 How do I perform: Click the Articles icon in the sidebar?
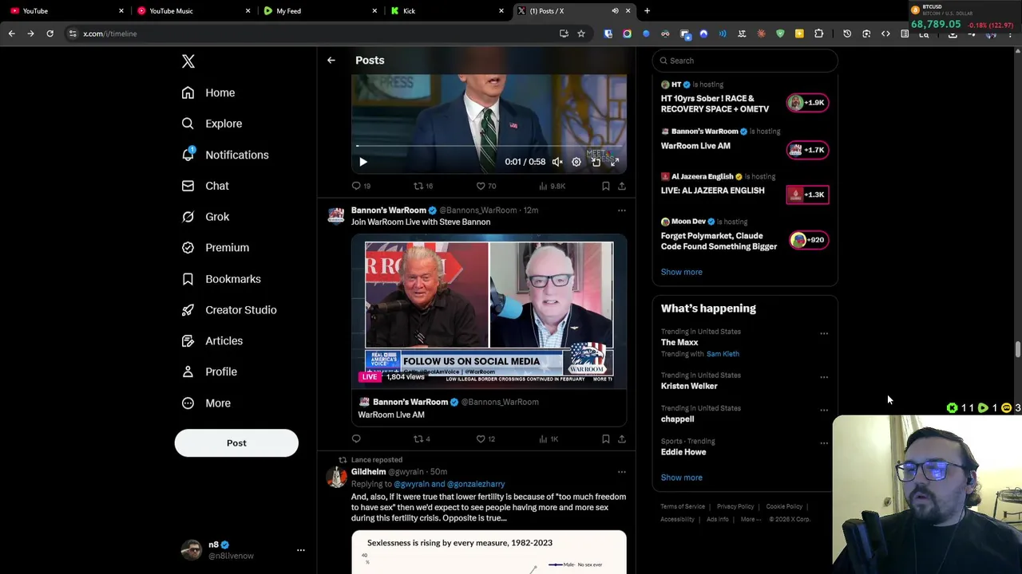tap(188, 341)
